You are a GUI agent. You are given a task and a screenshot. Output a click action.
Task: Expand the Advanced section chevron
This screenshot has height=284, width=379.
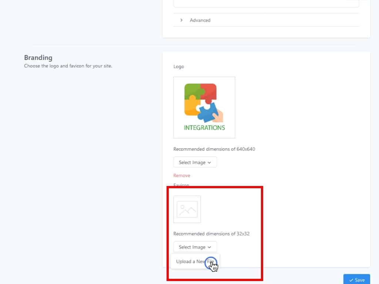181,20
